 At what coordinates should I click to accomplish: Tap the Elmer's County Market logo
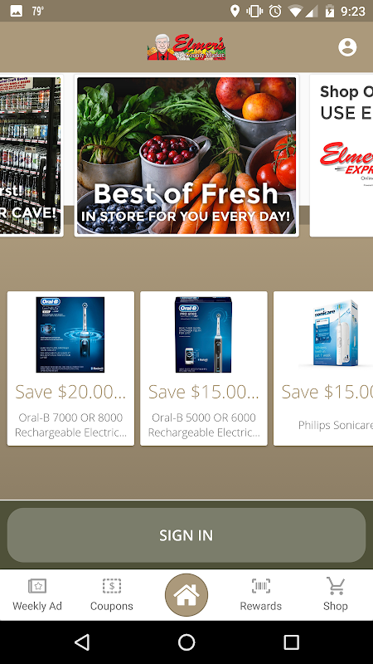(x=186, y=47)
